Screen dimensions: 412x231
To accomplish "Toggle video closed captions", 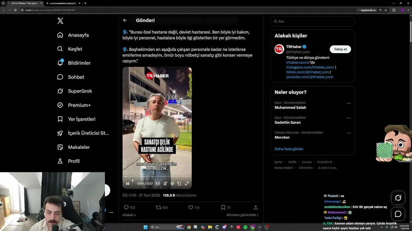I will pos(158,184).
